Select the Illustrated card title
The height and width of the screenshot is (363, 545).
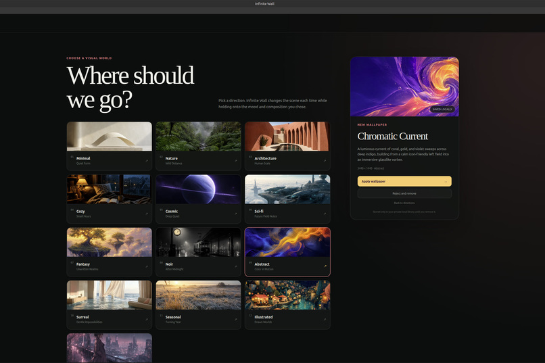tap(264, 317)
